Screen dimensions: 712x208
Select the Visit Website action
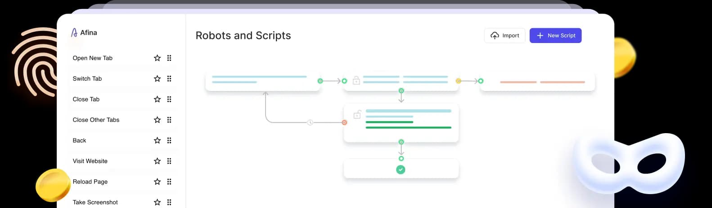tap(90, 161)
